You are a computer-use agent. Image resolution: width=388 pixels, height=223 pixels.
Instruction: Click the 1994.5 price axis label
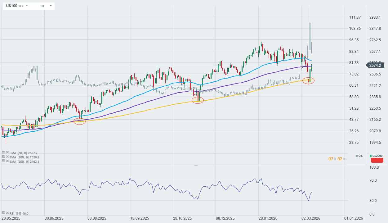pos(375,142)
